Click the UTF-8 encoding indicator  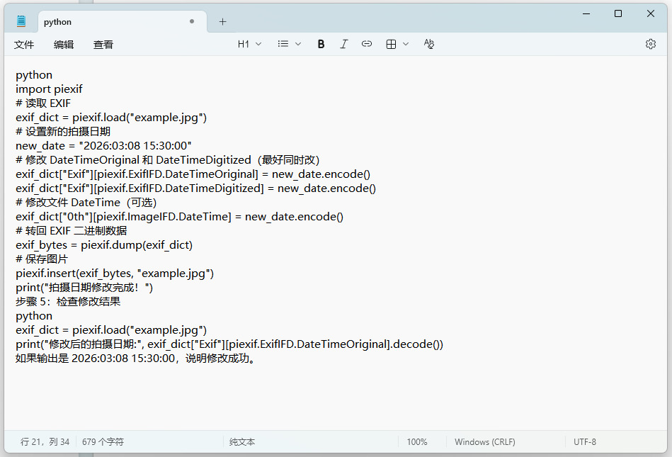pos(585,442)
